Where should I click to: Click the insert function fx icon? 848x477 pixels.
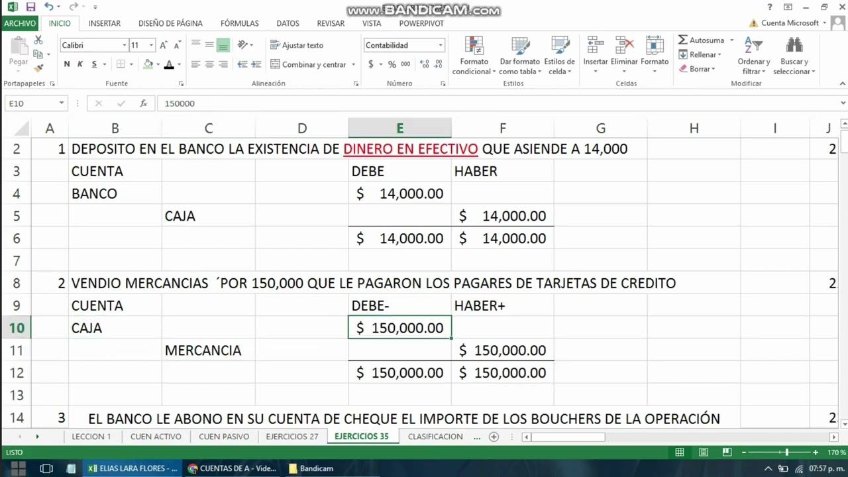[143, 103]
